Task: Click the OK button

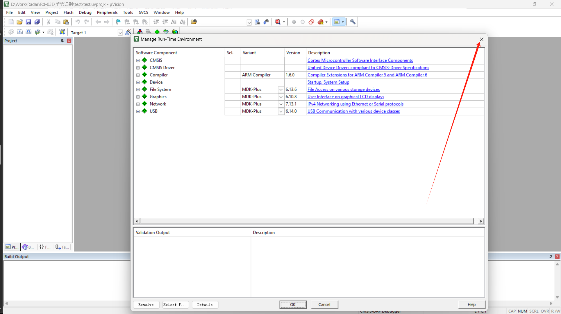Action: [293, 304]
